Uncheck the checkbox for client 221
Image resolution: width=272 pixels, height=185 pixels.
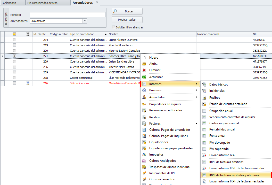pyautogui.click(x=14, y=56)
